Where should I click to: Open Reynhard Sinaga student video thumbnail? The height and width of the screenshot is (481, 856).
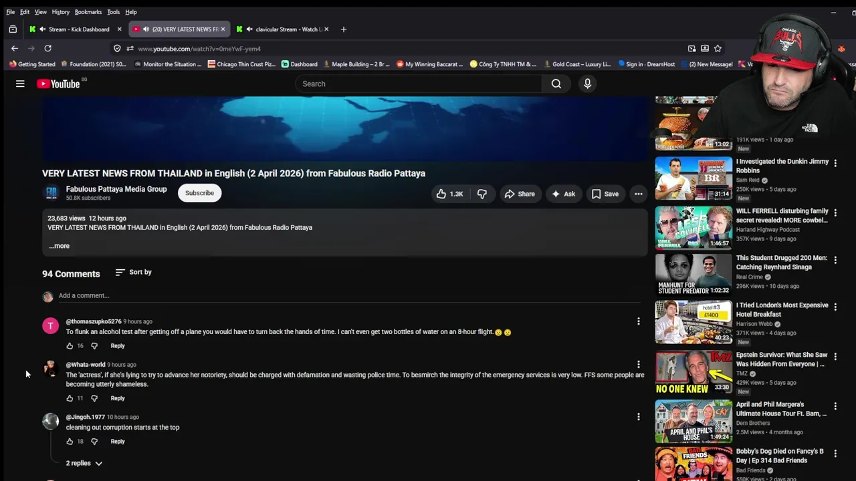pyautogui.click(x=693, y=275)
